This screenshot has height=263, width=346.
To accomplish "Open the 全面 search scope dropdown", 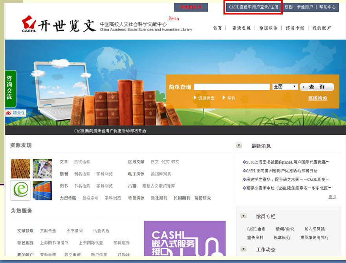I will (x=285, y=87).
